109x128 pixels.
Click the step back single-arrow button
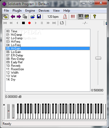pos(17,23)
